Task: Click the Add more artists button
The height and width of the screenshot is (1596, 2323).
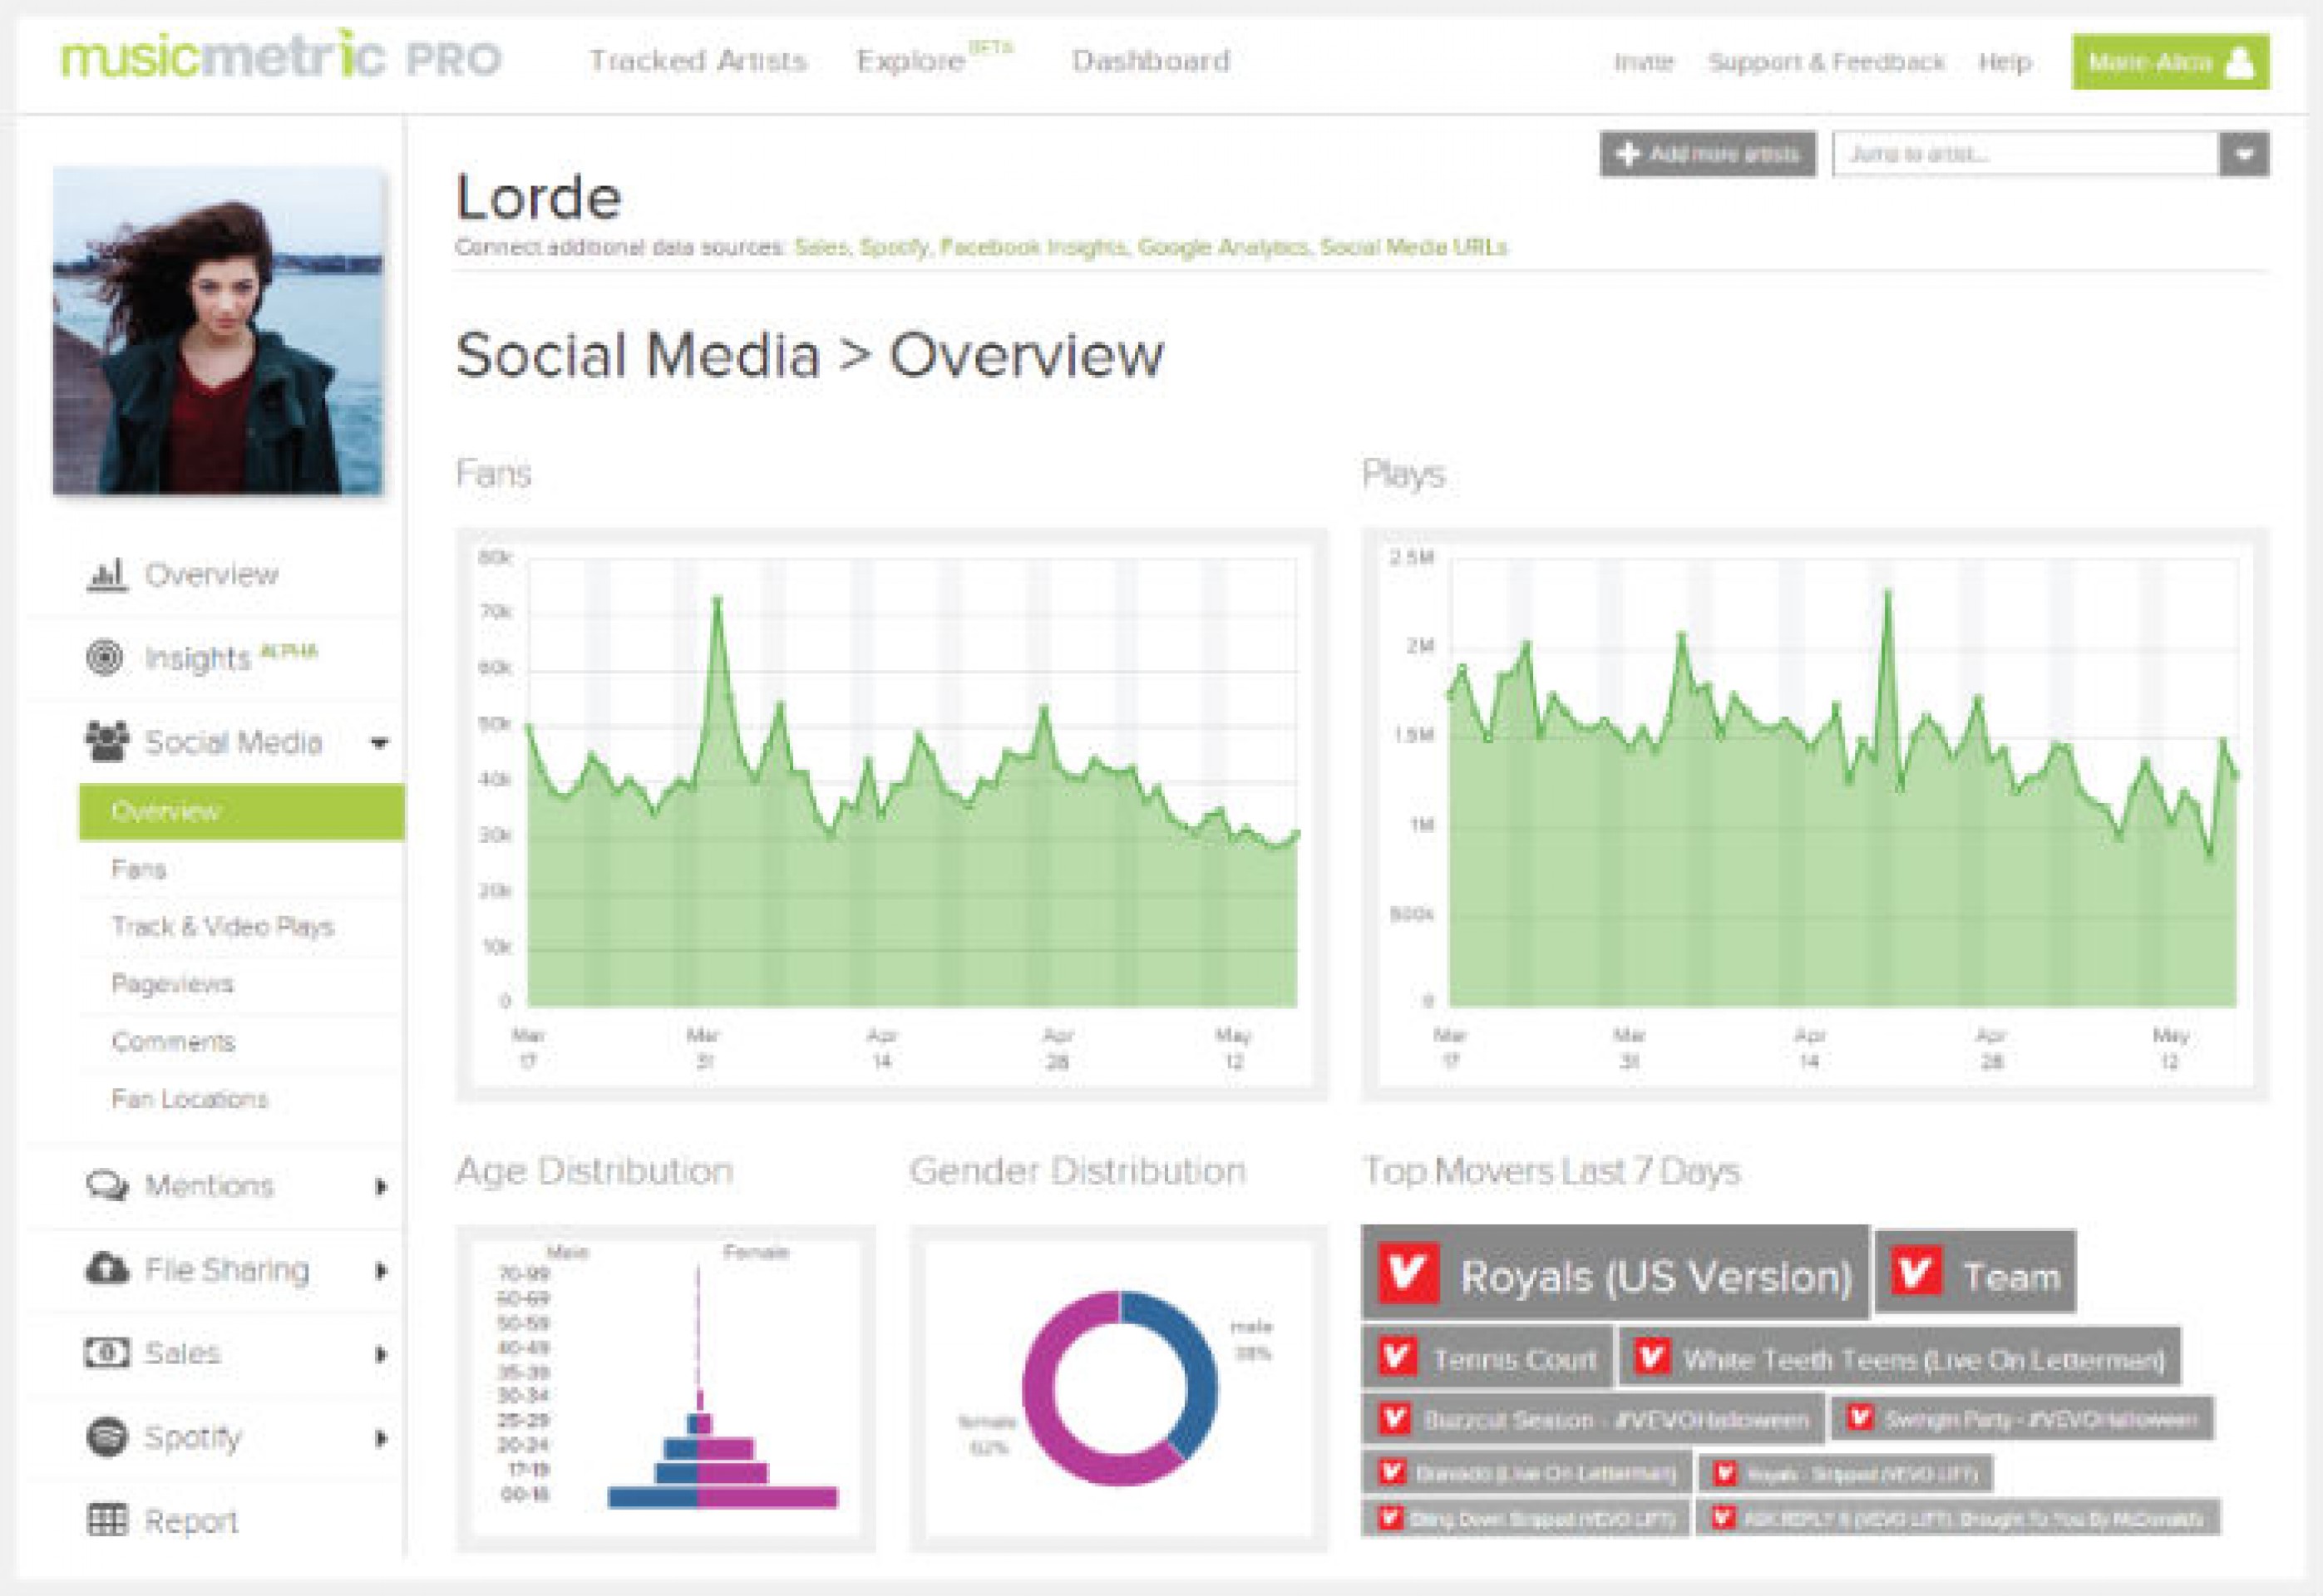Action: point(1707,155)
